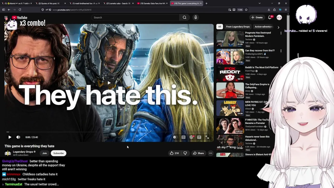Focus the YouTube search field

tap(135, 17)
